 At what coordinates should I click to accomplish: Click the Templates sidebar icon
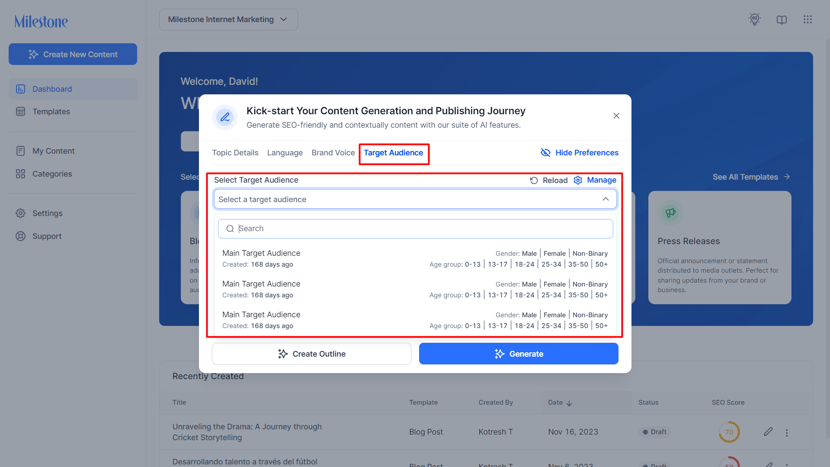coord(20,112)
